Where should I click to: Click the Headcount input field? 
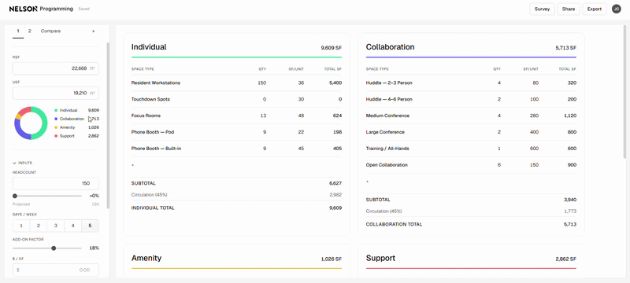pos(55,184)
